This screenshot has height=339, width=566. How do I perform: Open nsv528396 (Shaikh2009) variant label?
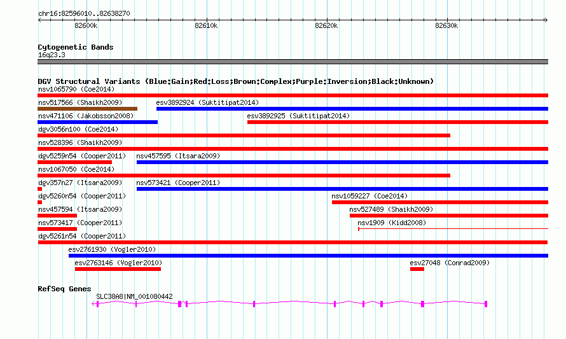coord(80,142)
